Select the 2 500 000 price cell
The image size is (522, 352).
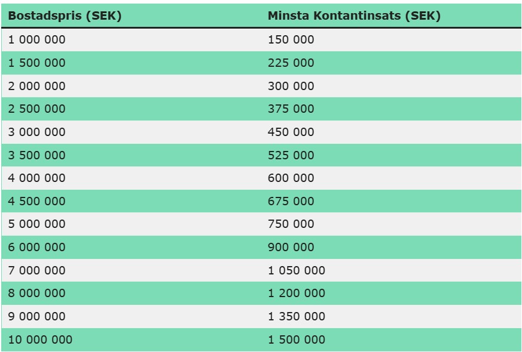click(x=37, y=109)
